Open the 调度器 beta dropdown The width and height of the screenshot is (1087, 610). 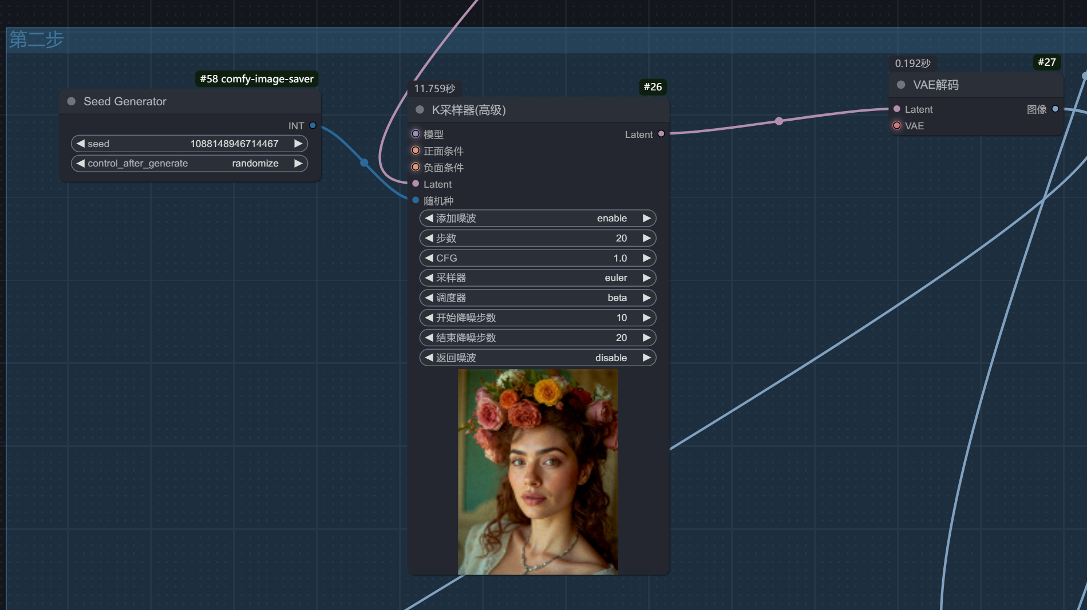[x=537, y=298]
